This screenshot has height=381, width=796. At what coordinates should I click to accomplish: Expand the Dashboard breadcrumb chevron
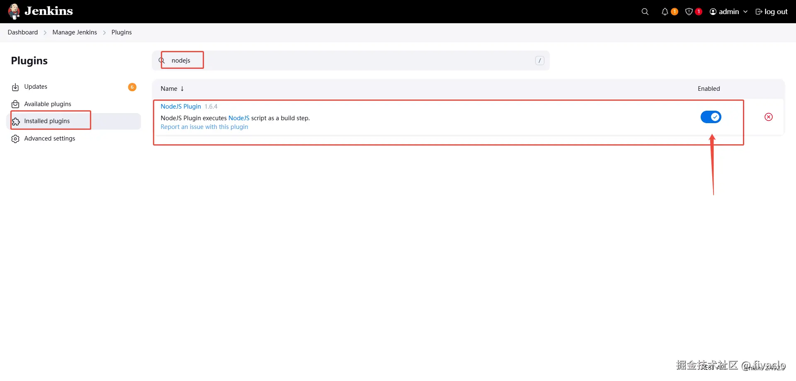pos(45,33)
